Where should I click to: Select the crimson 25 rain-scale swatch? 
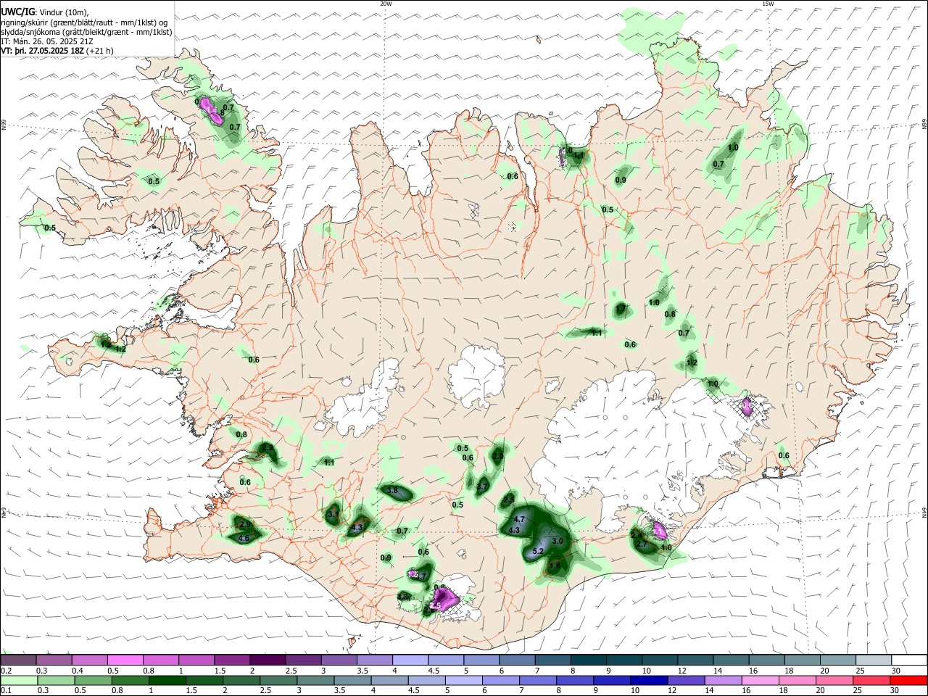(x=871, y=680)
